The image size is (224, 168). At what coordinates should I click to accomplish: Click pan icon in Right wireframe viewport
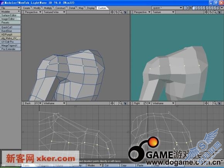206,103
